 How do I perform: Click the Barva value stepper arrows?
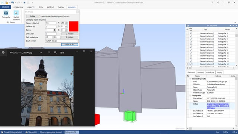[55, 30]
